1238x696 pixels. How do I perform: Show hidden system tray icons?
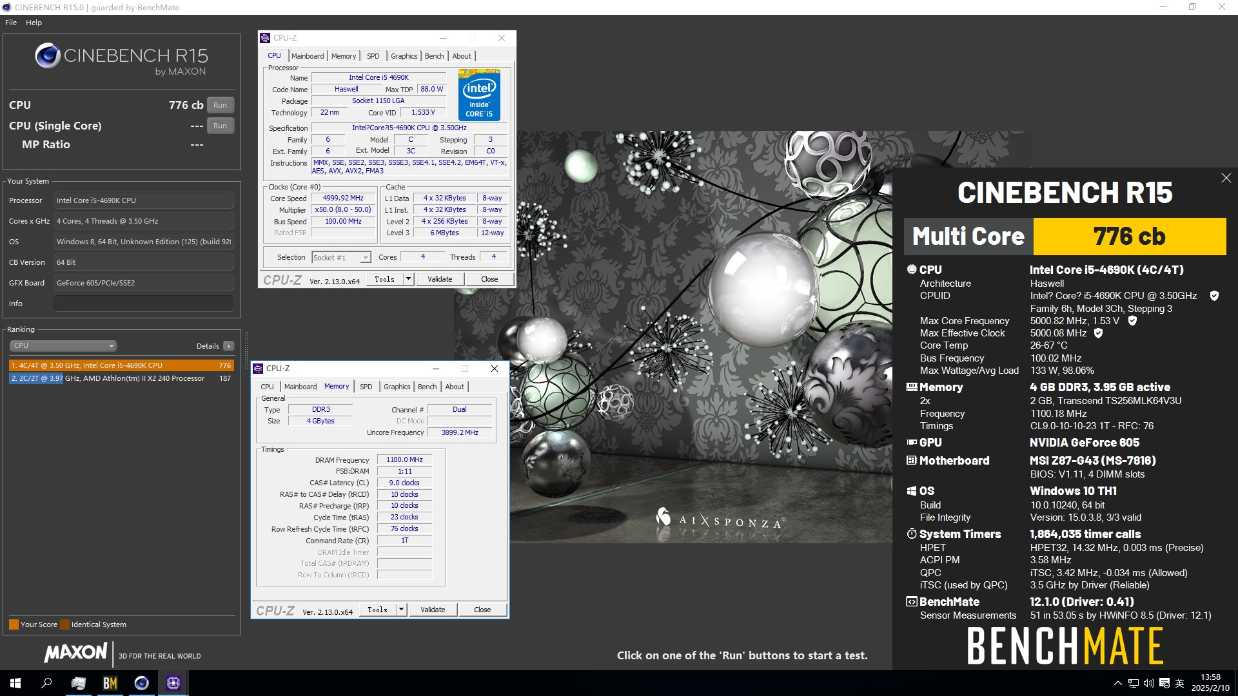(1117, 683)
